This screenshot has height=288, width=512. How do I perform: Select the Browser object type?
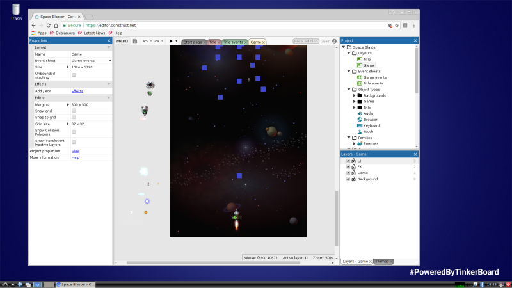[x=371, y=120]
